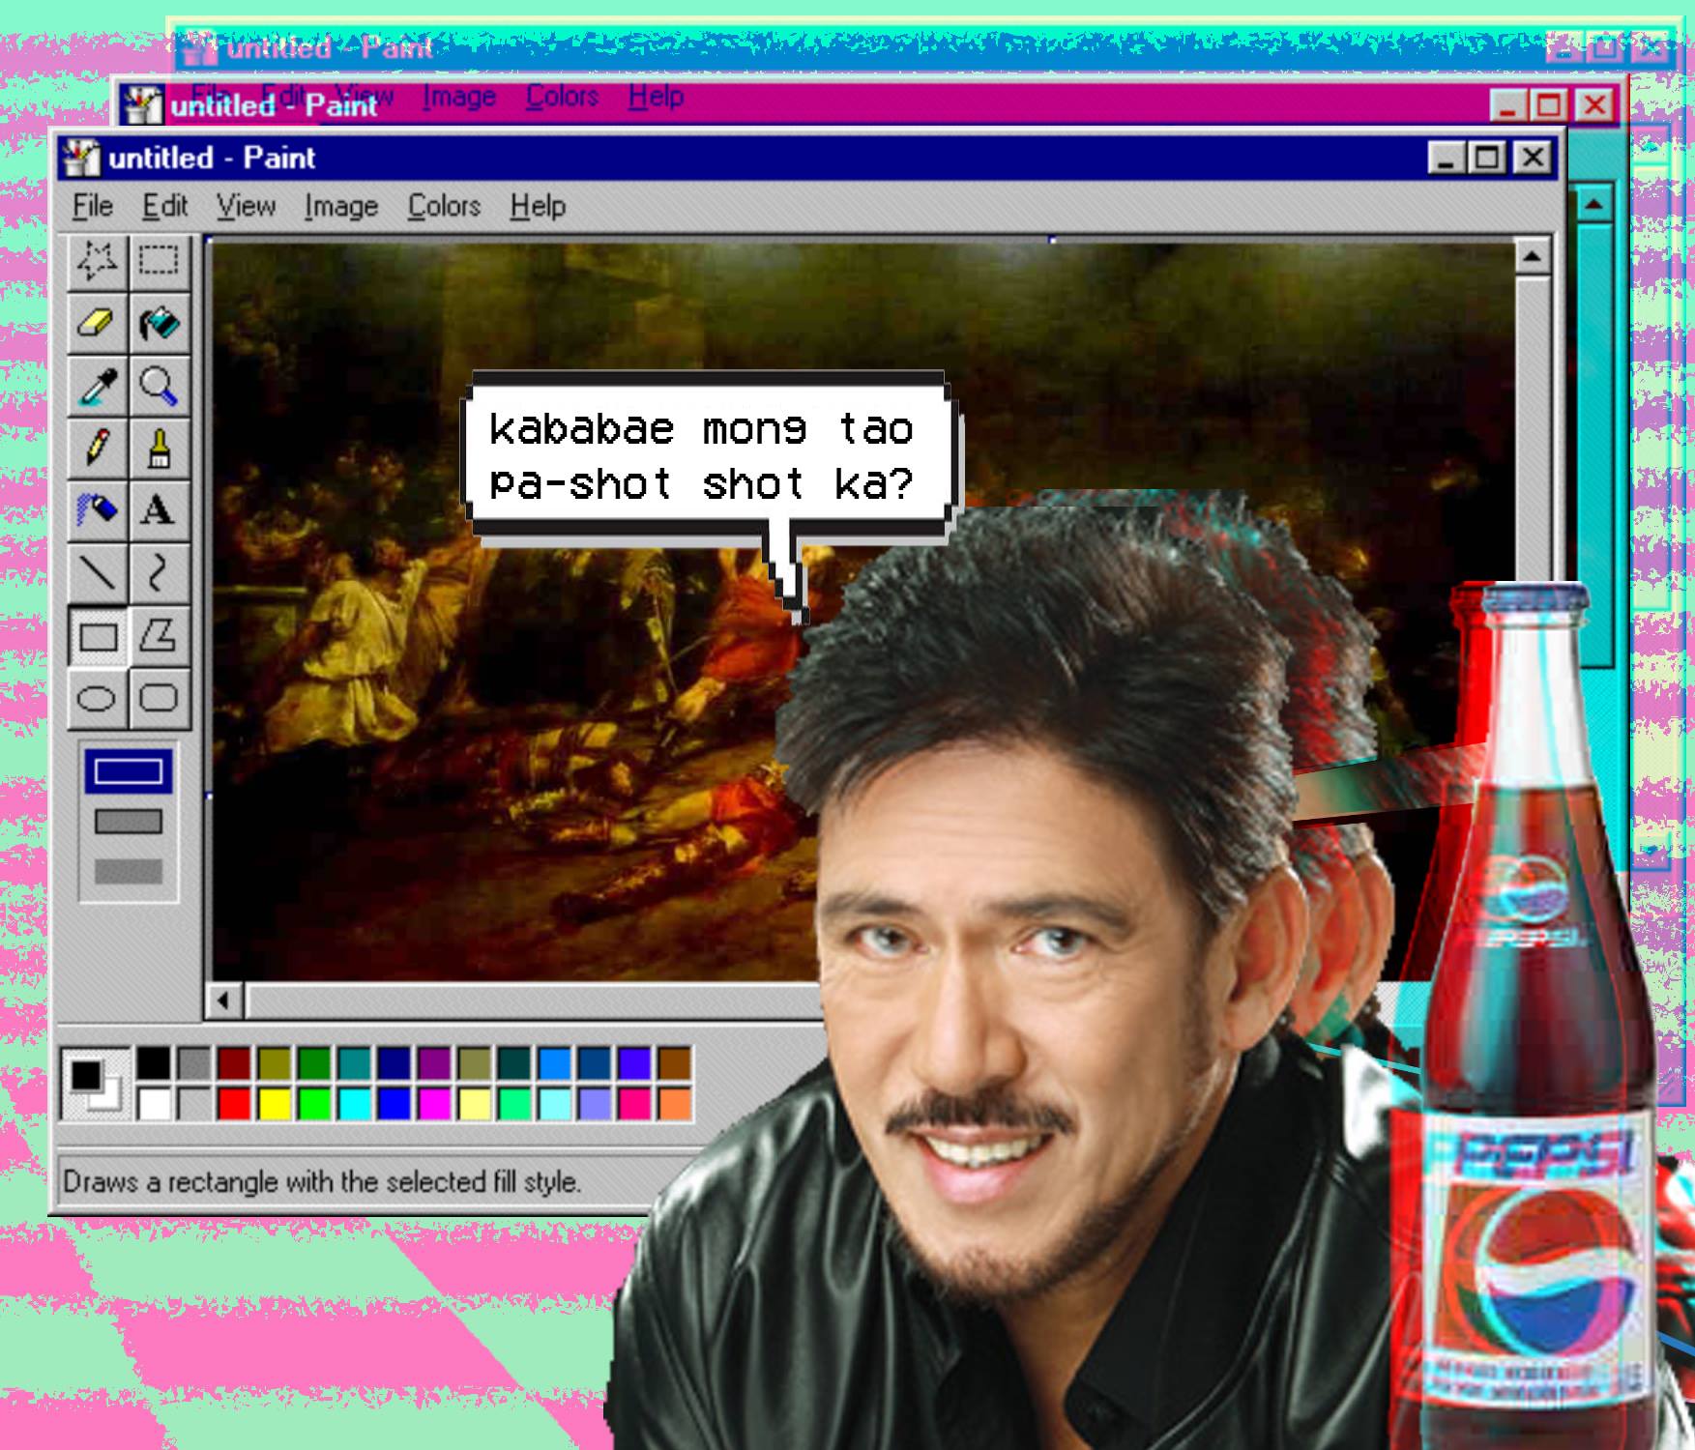This screenshot has height=1450, width=1695.
Task: Pick purple from palette top row
Action: coord(434,1062)
